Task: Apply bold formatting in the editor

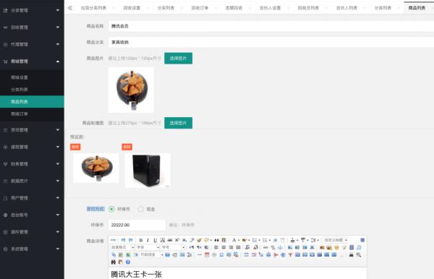Action: pyautogui.click(x=141, y=240)
